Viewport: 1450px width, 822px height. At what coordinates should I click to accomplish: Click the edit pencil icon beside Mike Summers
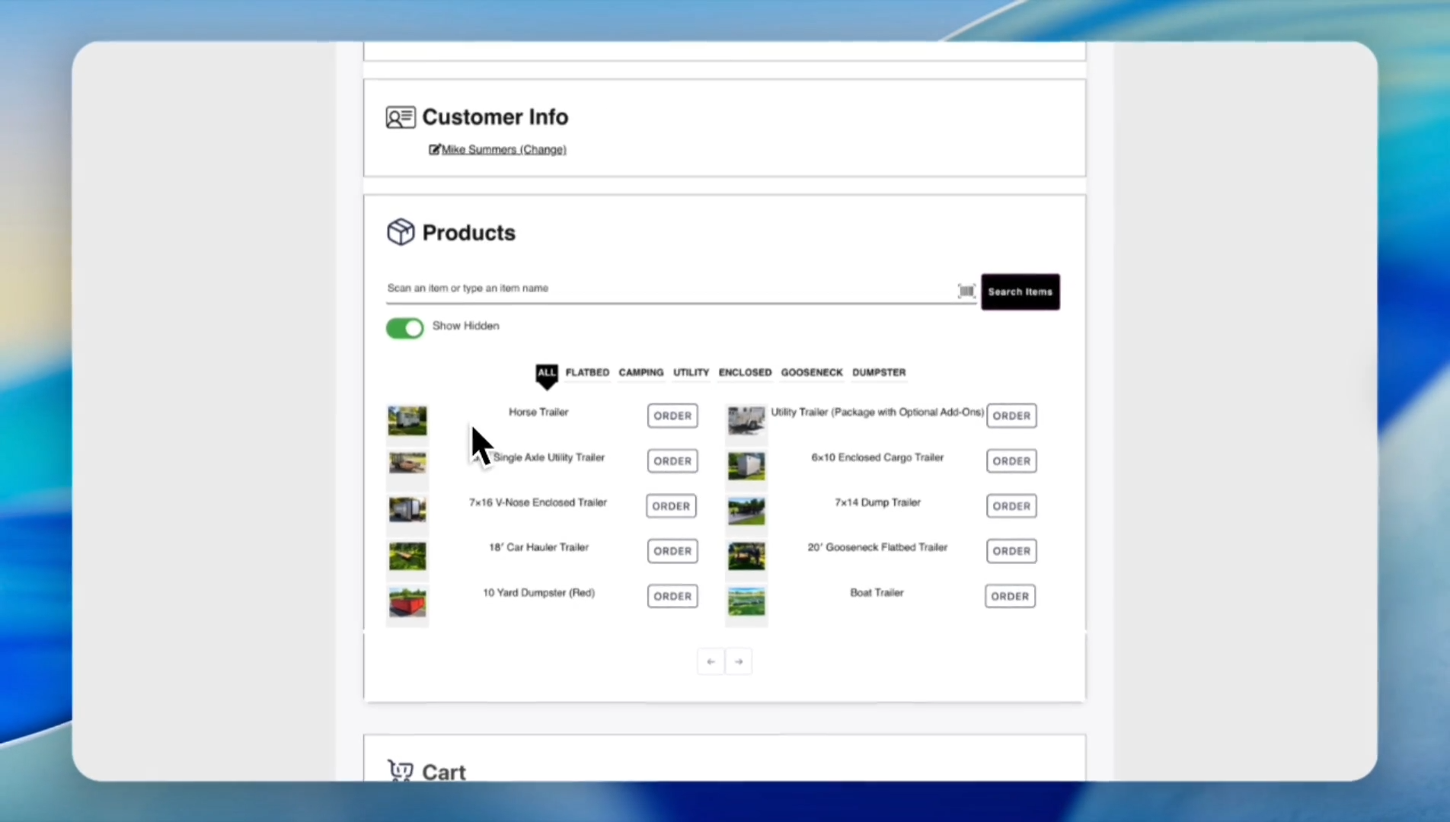[434, 150]
